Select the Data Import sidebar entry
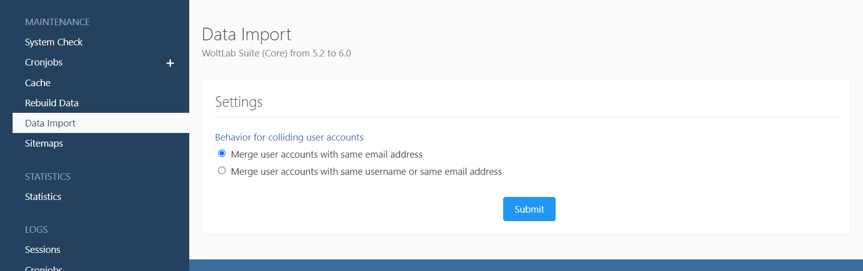This screenshot has height=271, width=863. pyautogui.click(x=101, y=123)
